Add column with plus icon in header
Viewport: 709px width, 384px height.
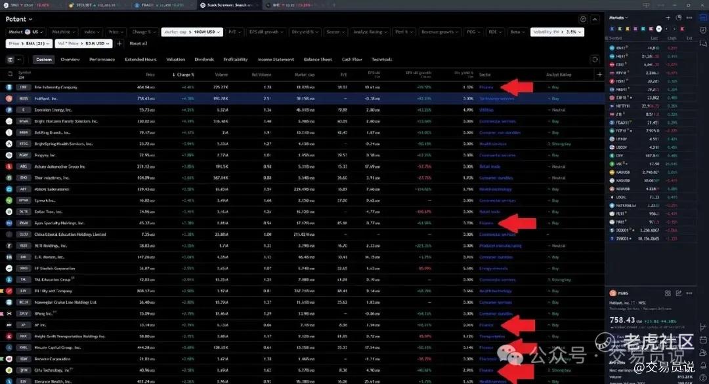click(599, 75)
